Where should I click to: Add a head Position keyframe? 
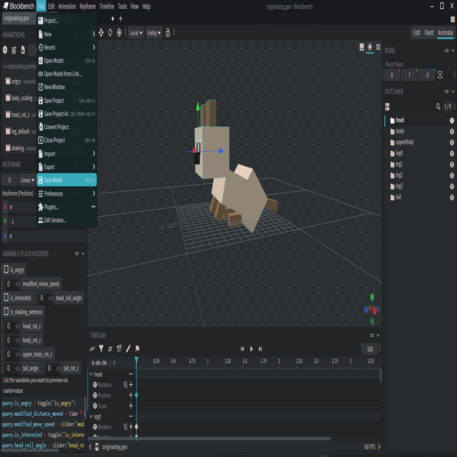click(131, 395)
